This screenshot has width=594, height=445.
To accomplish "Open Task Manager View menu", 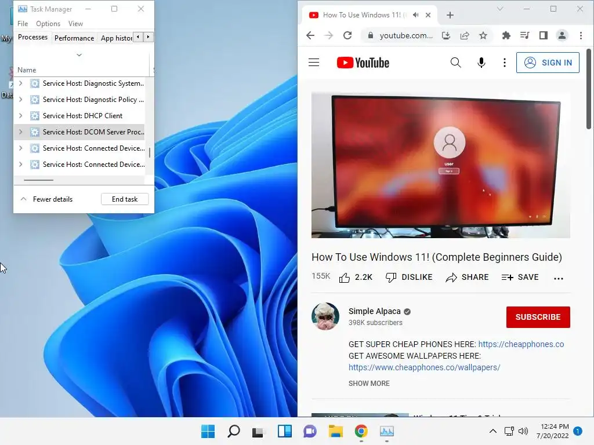I will pos(75,23).
